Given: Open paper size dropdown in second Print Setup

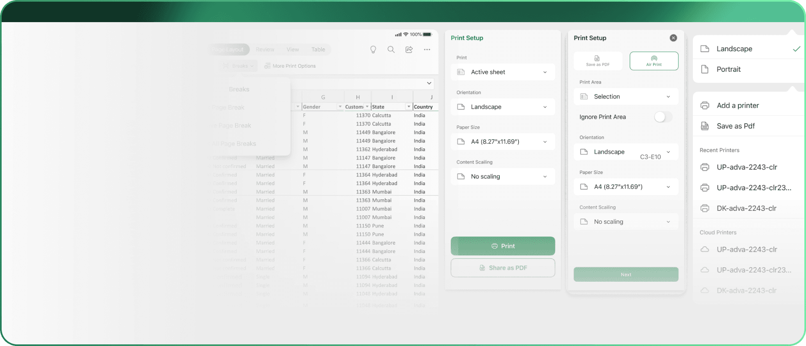Looking at the screenshot, I should coord(626,187).
